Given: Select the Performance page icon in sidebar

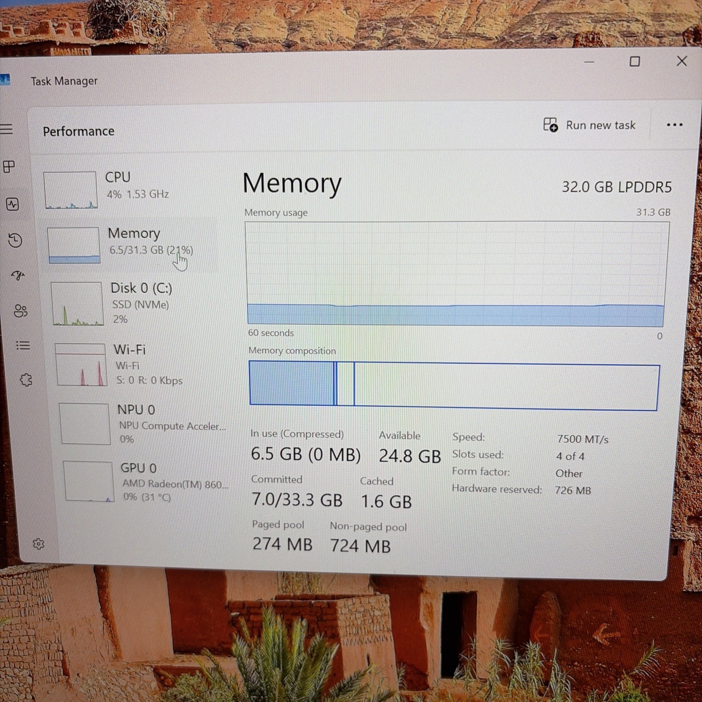Looking at the screenshot, I should tap(12, 204).
